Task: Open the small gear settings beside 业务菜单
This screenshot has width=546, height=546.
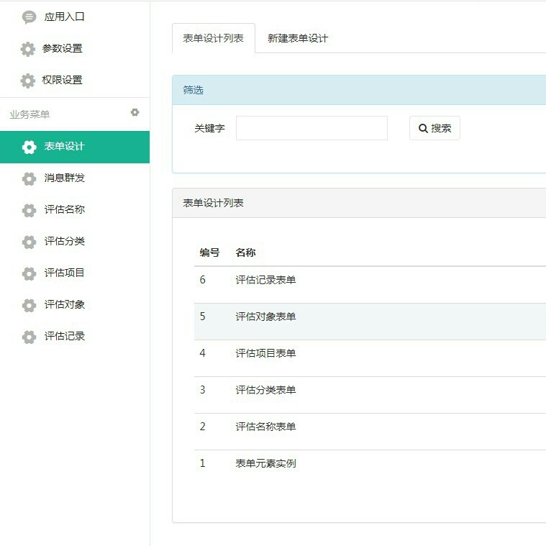Action: [x=135, y=113]
